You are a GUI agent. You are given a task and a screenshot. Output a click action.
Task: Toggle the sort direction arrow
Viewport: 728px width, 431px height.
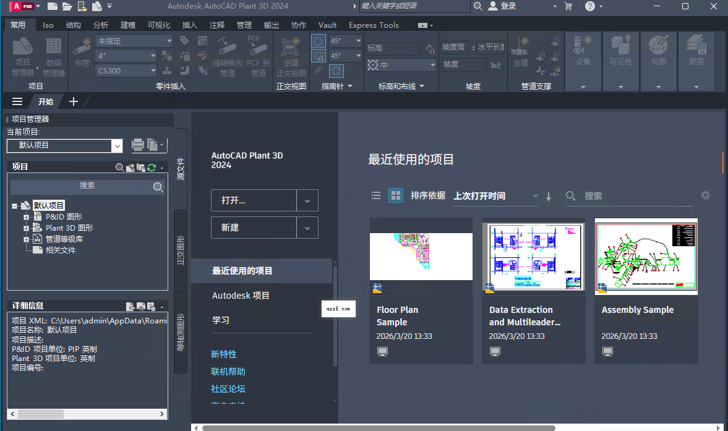(548, 196)
